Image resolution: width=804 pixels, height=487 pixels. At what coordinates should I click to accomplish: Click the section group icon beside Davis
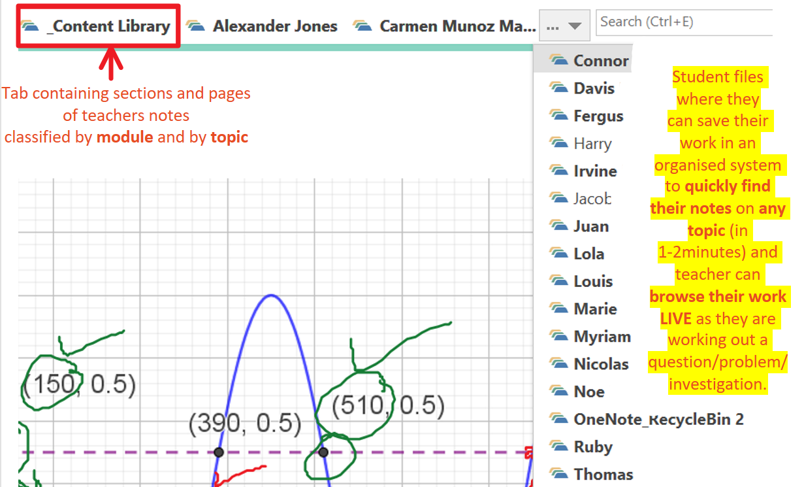click(x=559, y=88)
